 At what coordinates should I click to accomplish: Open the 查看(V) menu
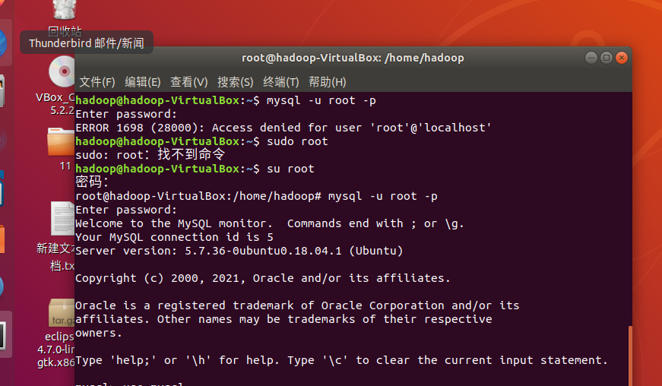[x=188, y=82]
